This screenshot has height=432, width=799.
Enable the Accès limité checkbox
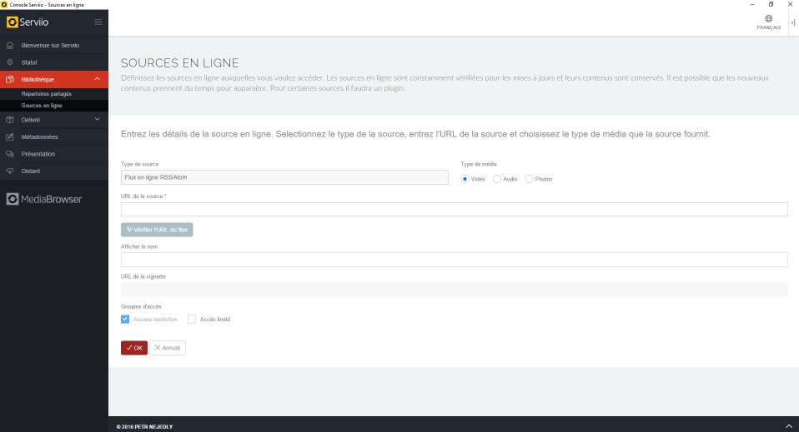192,319
